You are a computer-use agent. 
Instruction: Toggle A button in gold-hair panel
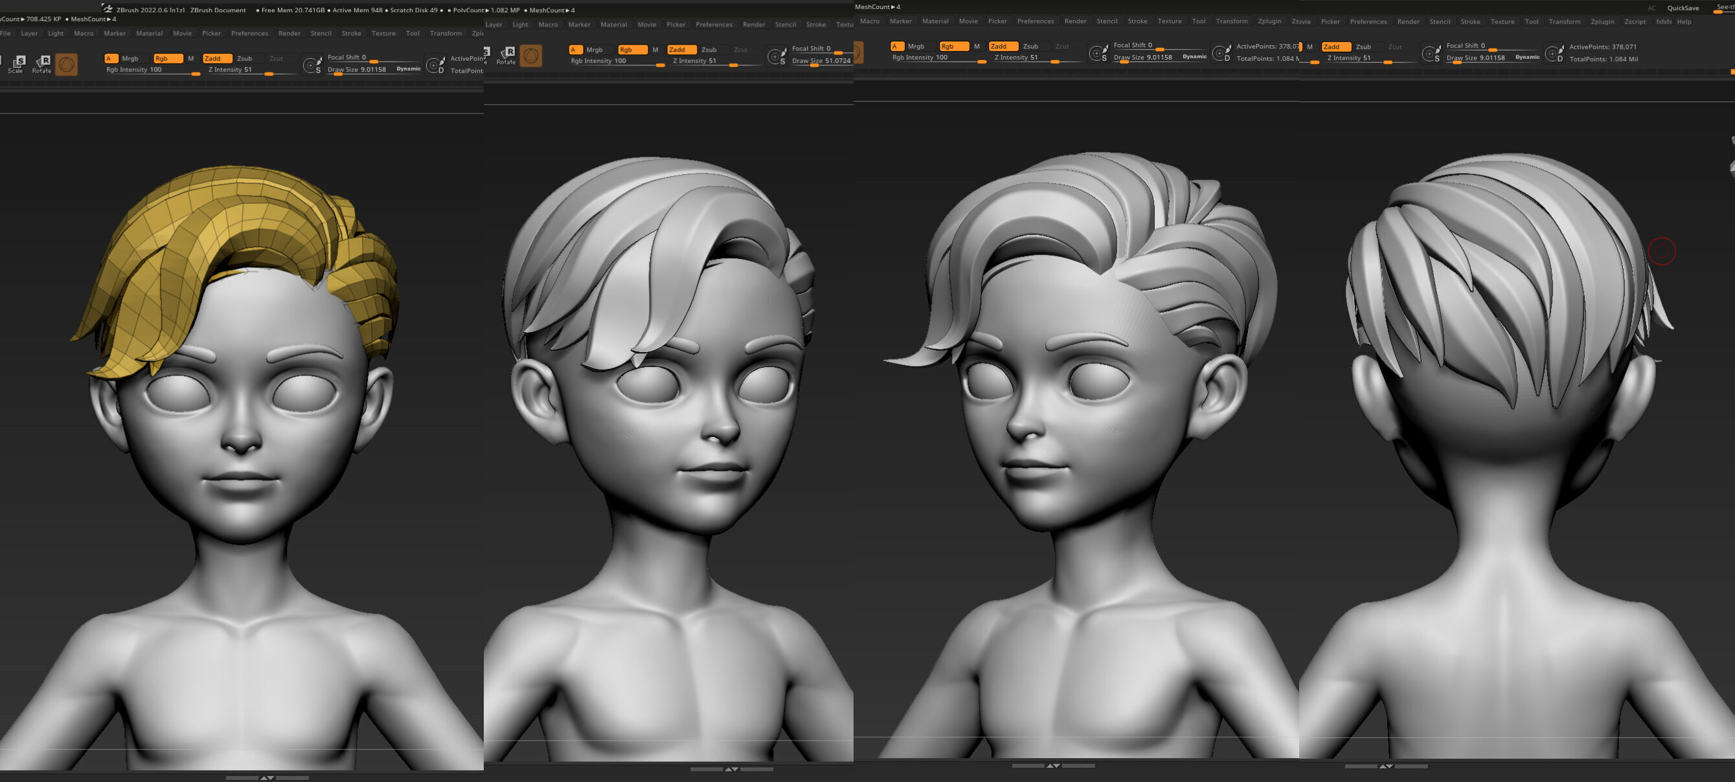(x=111, y=58)
